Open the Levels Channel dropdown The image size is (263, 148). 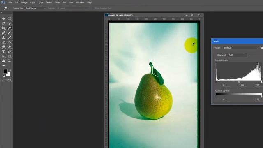[x=238, y=55]
